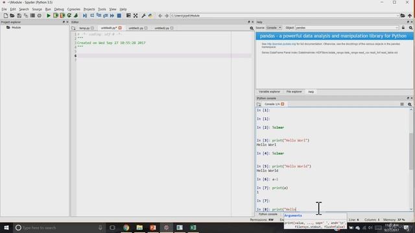Expand the Object field dropdown
This screenshot has height=233, width=415.
click(x=397, y=28)
